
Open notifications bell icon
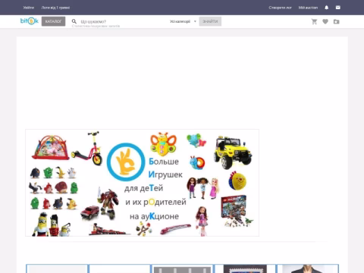(x=327, y=8)
